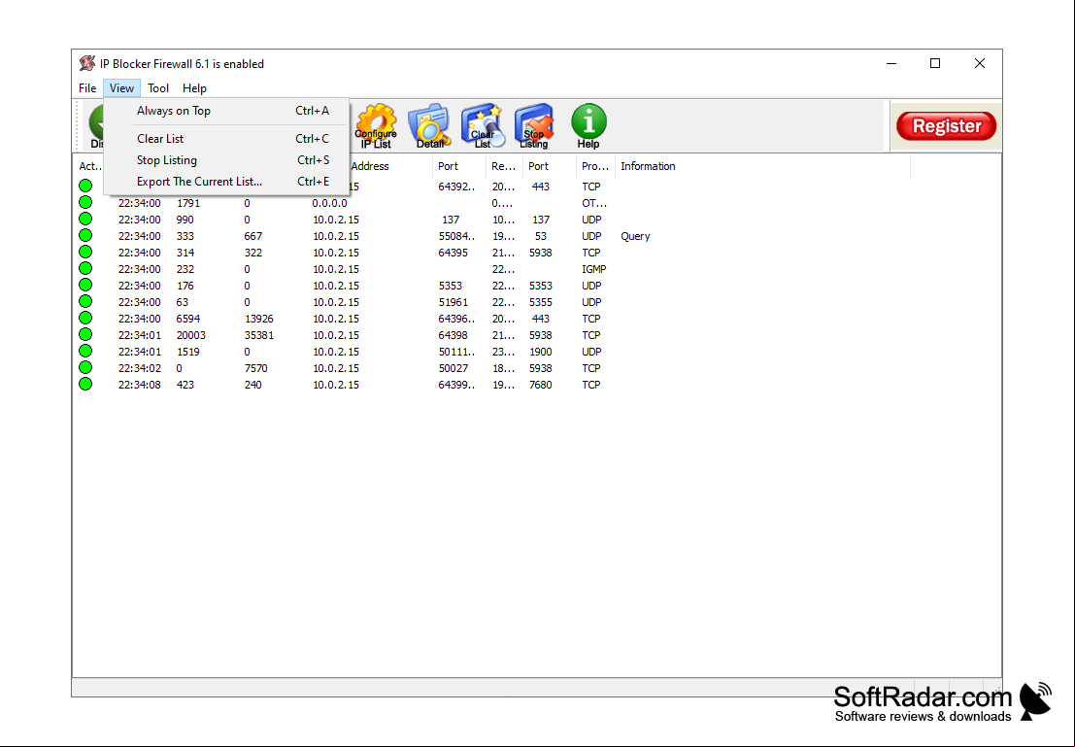Click the Information column header
1075x747 pixels.
tap(762, 166)
